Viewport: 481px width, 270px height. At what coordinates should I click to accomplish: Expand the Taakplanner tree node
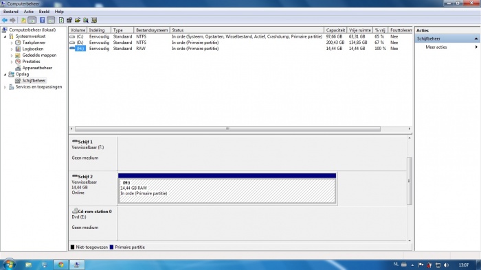(12, 42)
